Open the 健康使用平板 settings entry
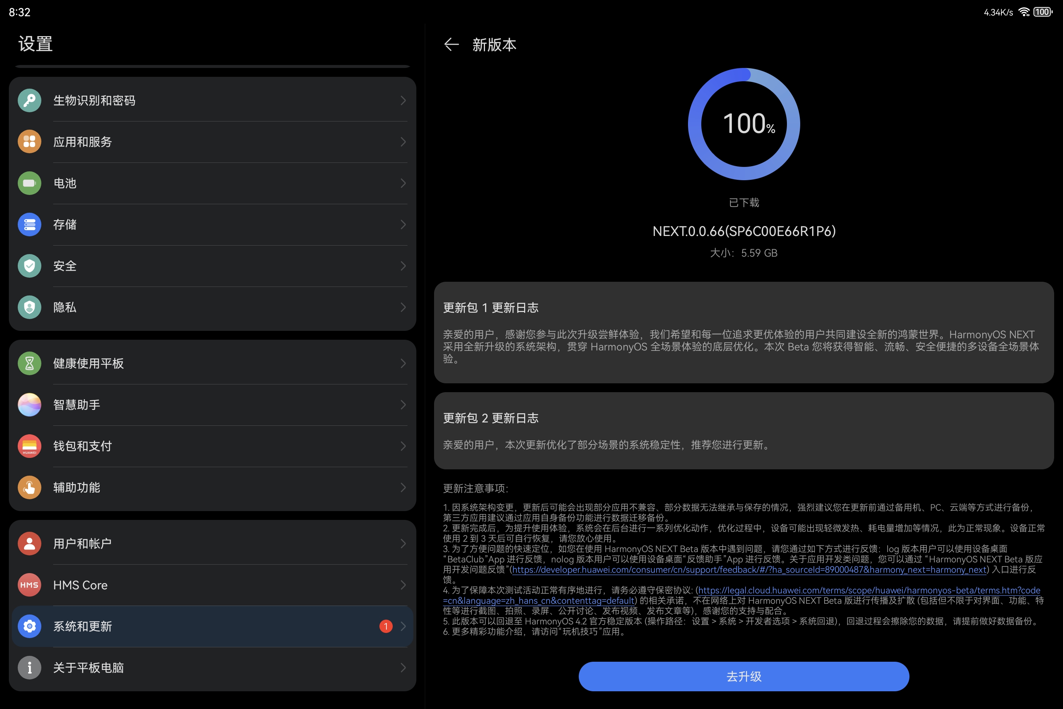The image size is (1063, 709). click(x=213, y=363)
